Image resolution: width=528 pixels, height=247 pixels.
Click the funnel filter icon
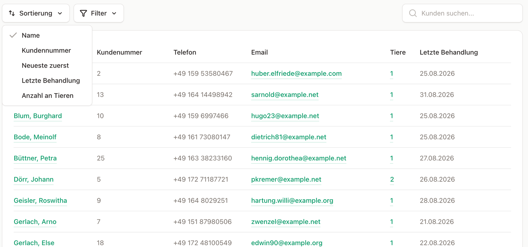pos(83,13)
